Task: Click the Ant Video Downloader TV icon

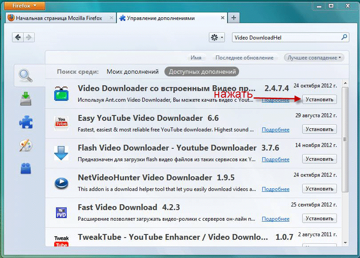Action: point(61,94)
